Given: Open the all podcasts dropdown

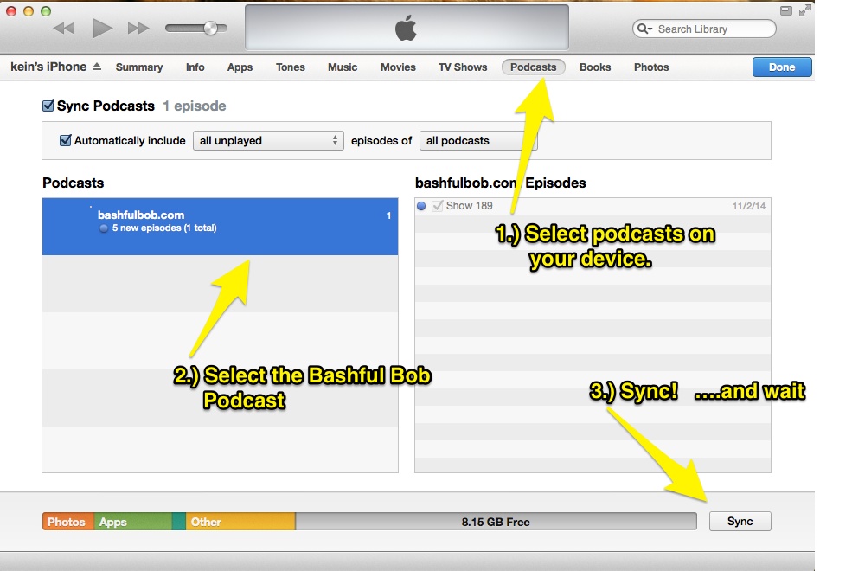Looking at the screenshot, I should point(478,141).
